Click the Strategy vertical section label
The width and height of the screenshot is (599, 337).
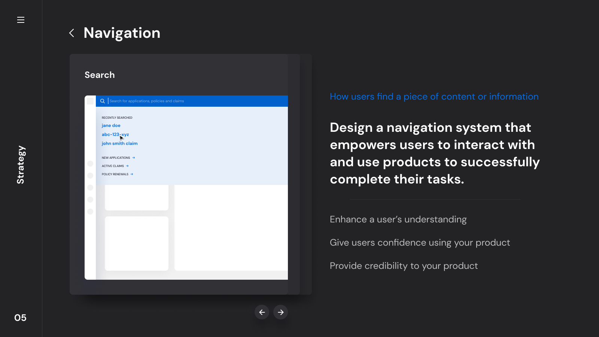pyautogui.click(x=21, y=165)
